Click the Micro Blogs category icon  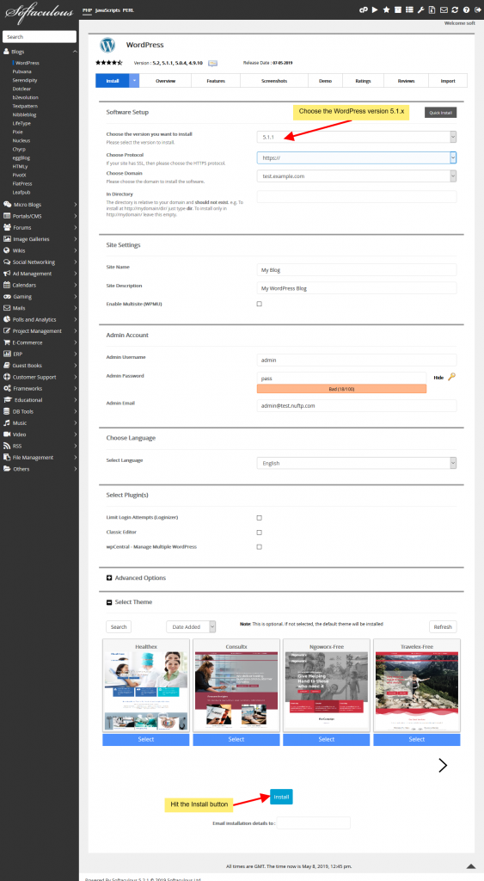click(7, 205)
